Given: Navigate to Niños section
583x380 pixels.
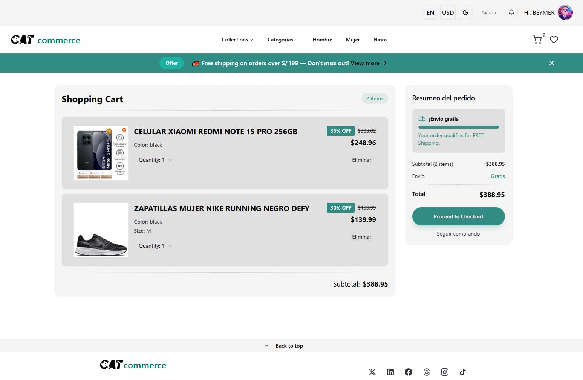Looking at the screenshot, I should [x=380, y=40].
